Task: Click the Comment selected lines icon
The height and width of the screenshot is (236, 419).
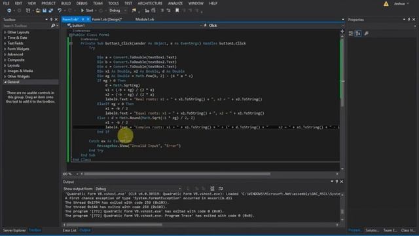Action: click(x=162, y=10)
